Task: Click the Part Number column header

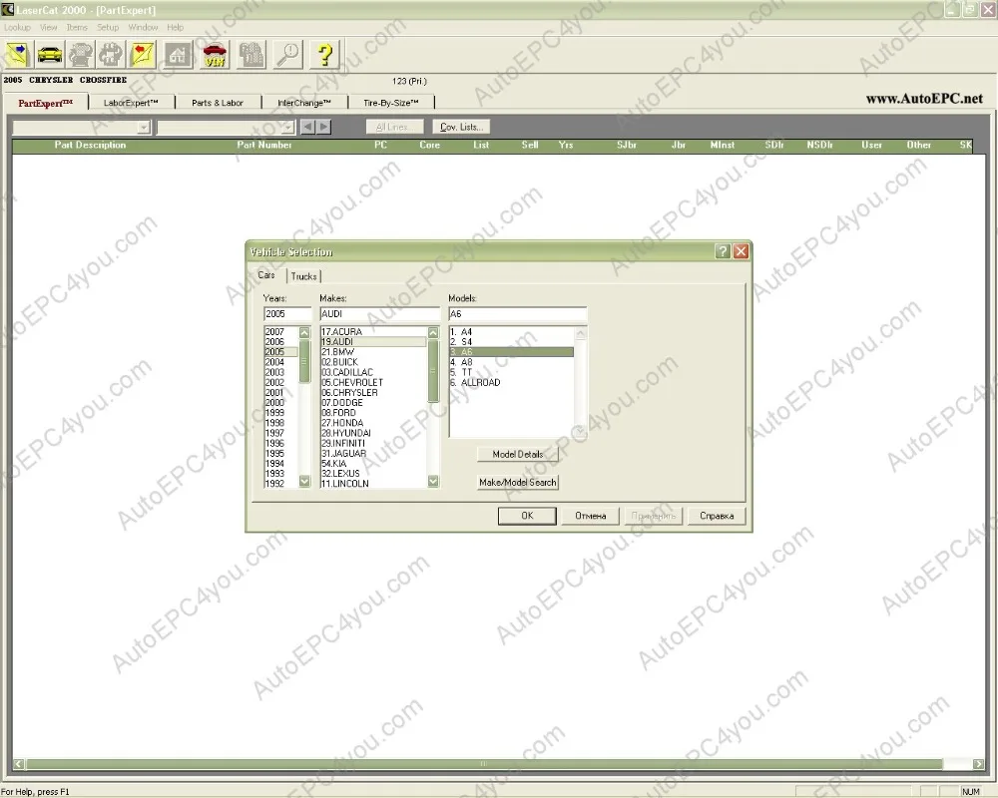Action: point(264,145)
